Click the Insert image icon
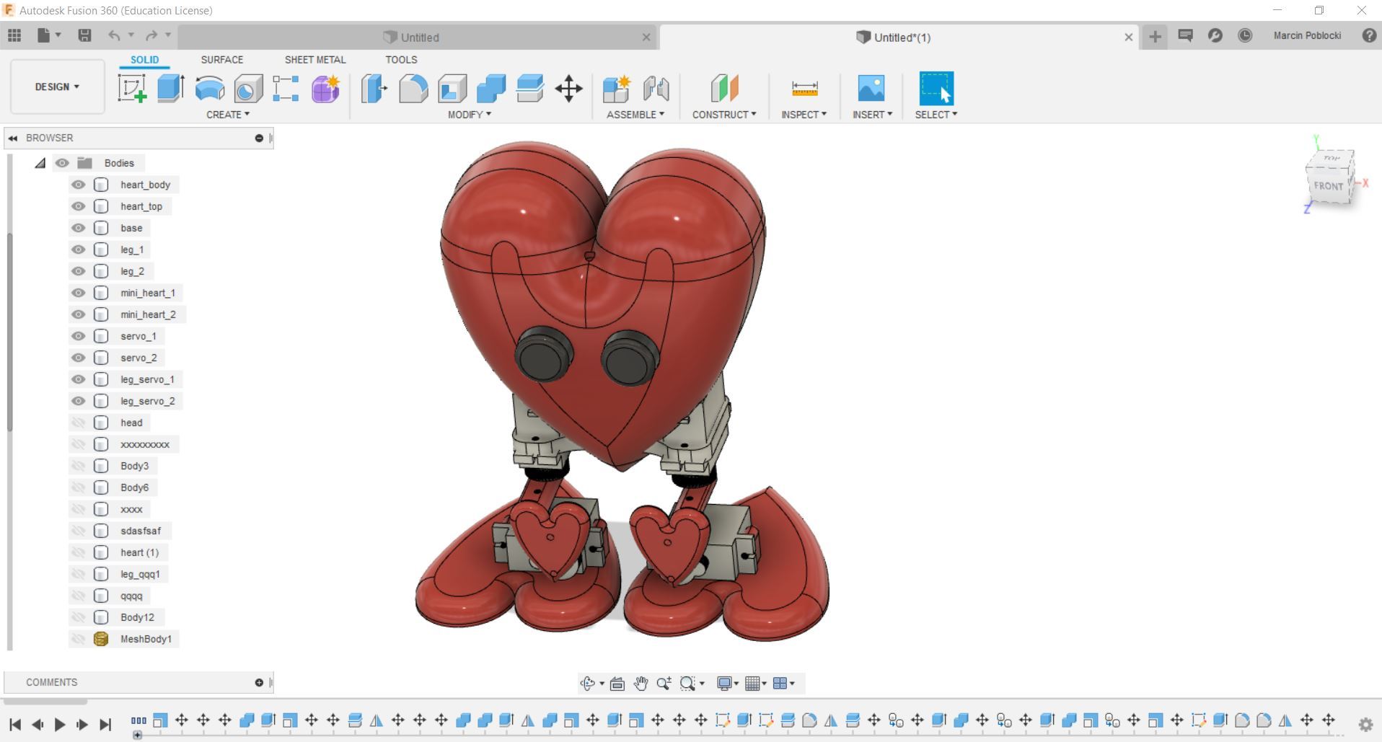Viewport: 1382px width, 742px height. 871,89
